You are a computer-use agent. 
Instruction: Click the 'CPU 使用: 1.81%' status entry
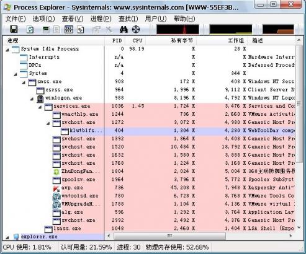27,247
